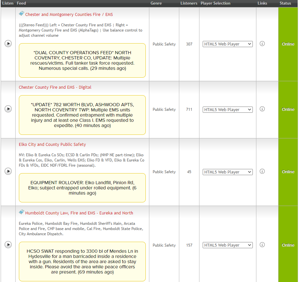The image size is (299, 282).
Task: Open player dropdown for Chester and Montgomery feed
Action: point(227,44)
